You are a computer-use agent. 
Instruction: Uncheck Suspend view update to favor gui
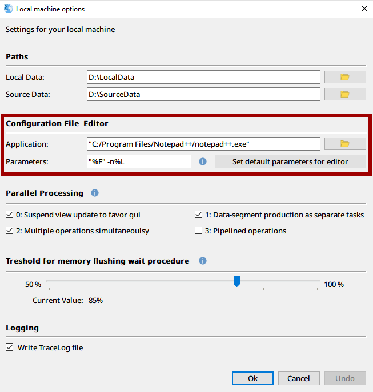(10, 215)
